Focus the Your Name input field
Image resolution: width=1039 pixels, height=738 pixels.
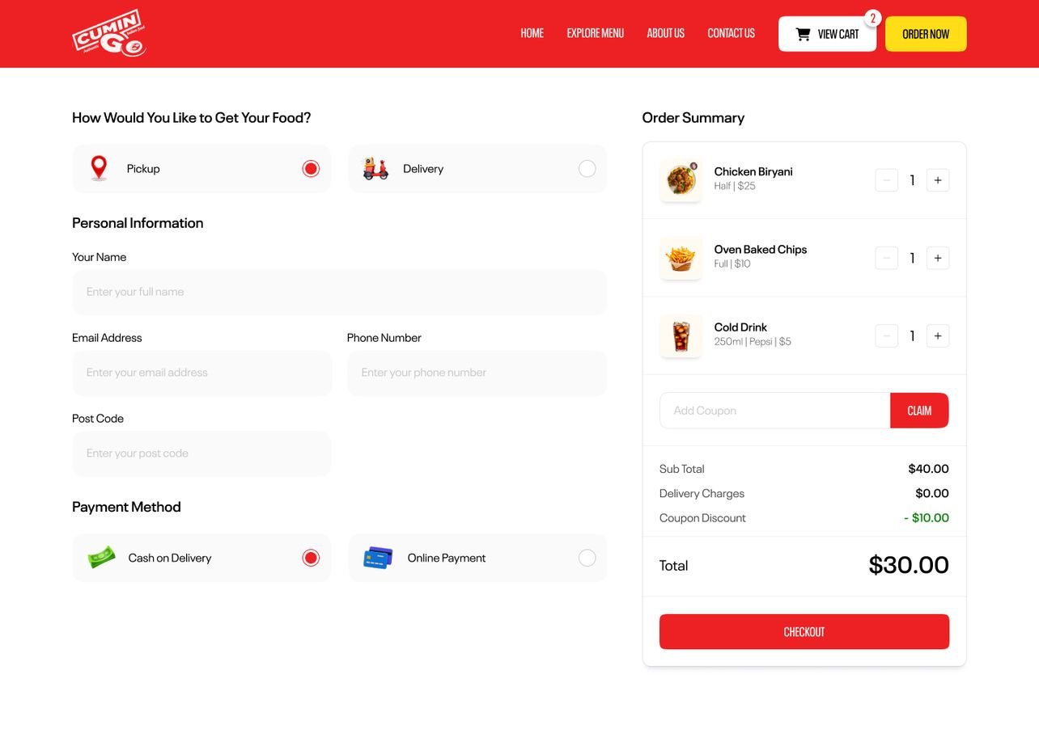click(x=339, y=292)
